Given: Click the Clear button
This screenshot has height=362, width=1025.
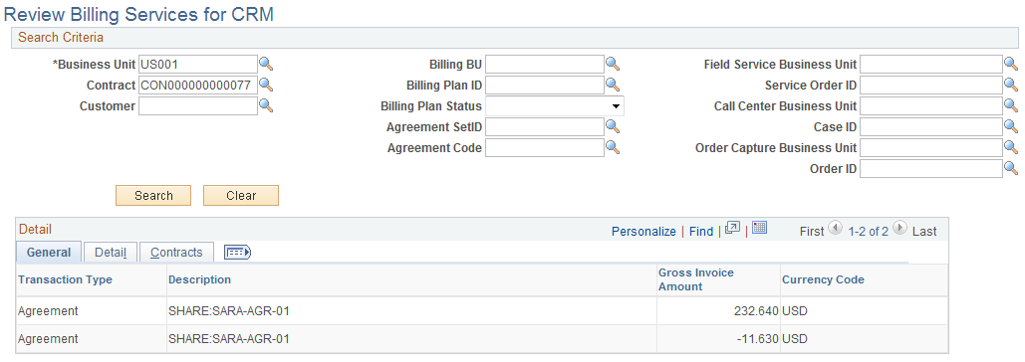Looking at the screenshot, I should point(241,196).
